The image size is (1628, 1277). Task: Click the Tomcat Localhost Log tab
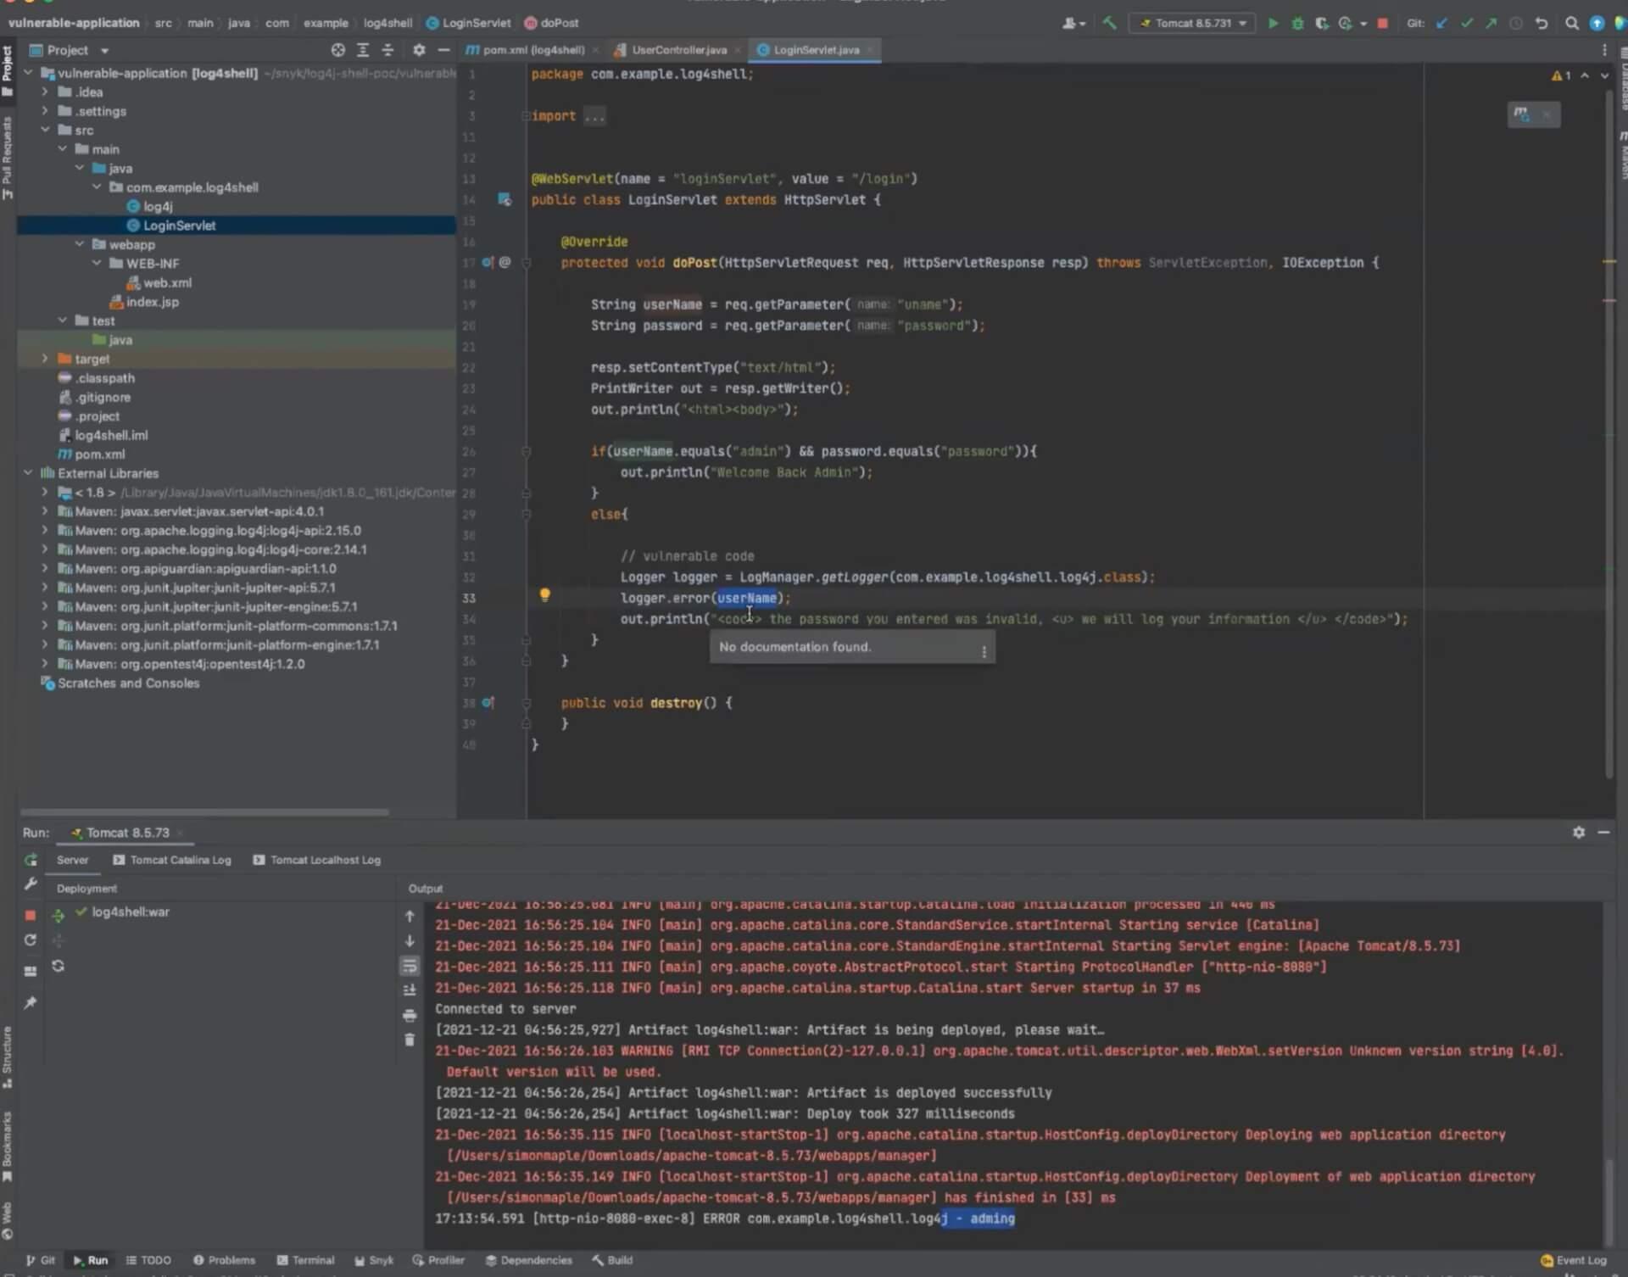coord(325,859)
